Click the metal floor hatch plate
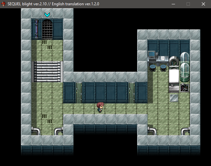 174,98
